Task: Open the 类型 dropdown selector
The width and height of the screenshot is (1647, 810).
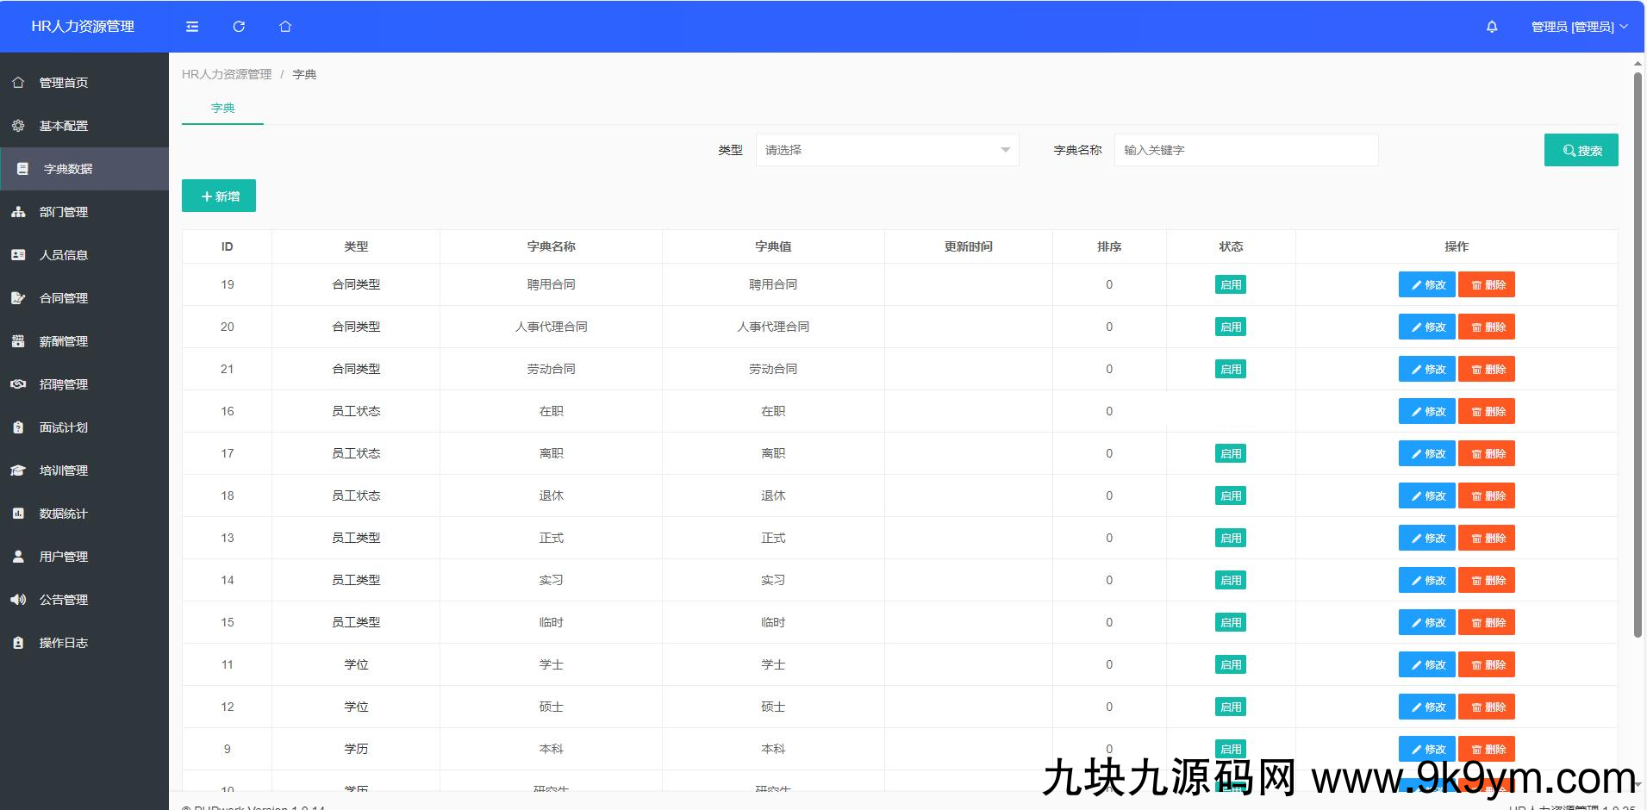Action: [887, 150]
